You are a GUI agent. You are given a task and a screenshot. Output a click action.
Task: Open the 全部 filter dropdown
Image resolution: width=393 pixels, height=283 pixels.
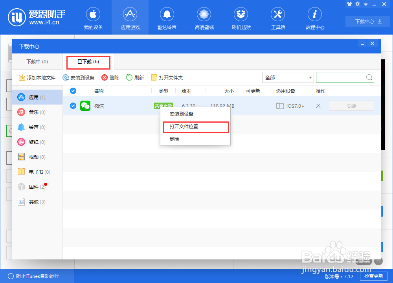(x=288, y=77)
